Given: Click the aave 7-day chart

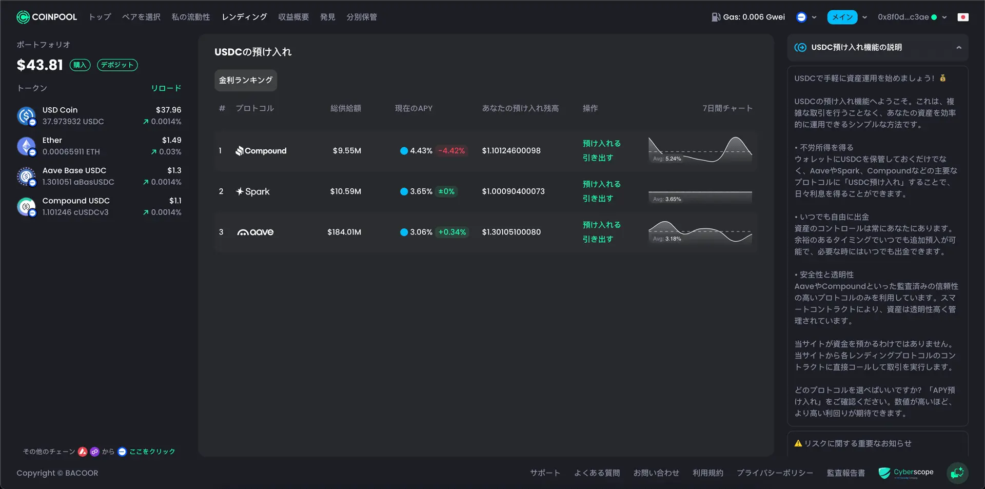Looking at the screenshot, I should (x=700, y=232).
